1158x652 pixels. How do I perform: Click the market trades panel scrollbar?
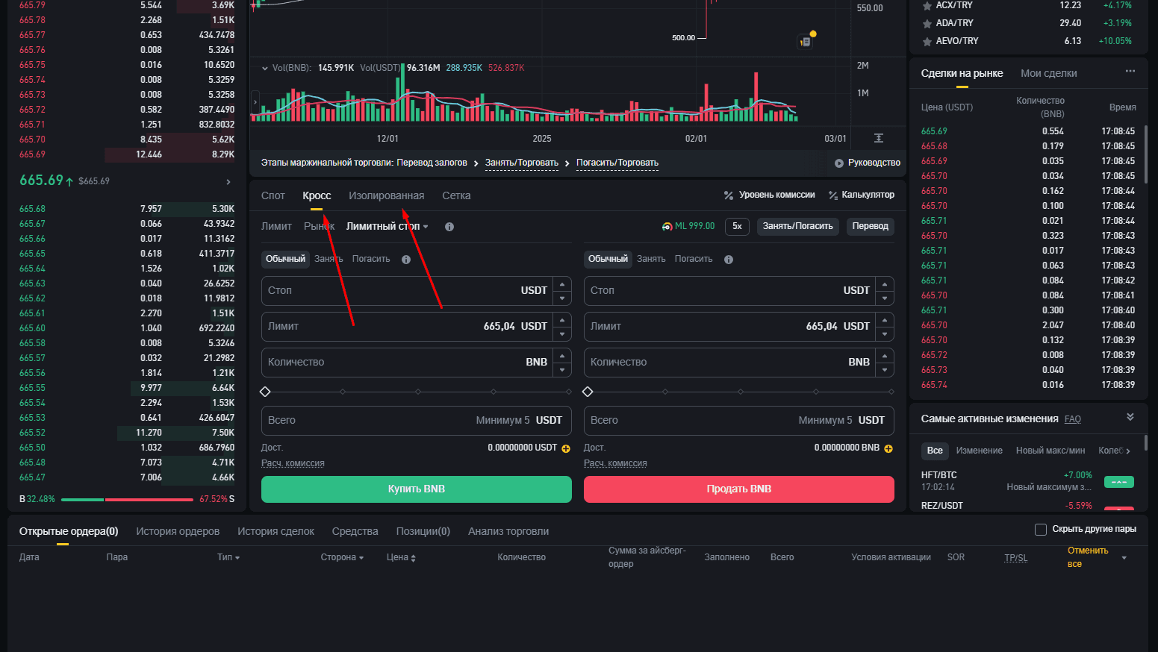tap(1146, 155)
